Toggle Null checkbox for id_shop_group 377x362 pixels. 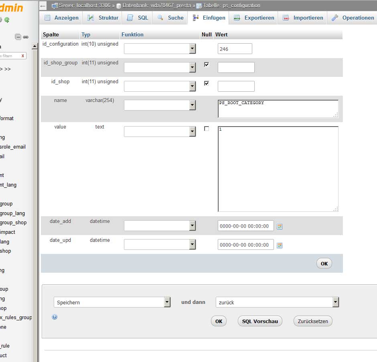click(x=207, y=64)
